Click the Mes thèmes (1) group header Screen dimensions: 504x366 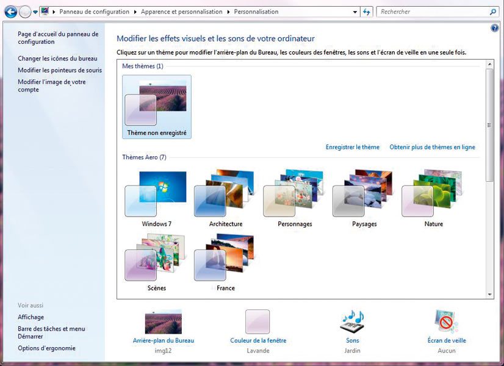(143, 66)
